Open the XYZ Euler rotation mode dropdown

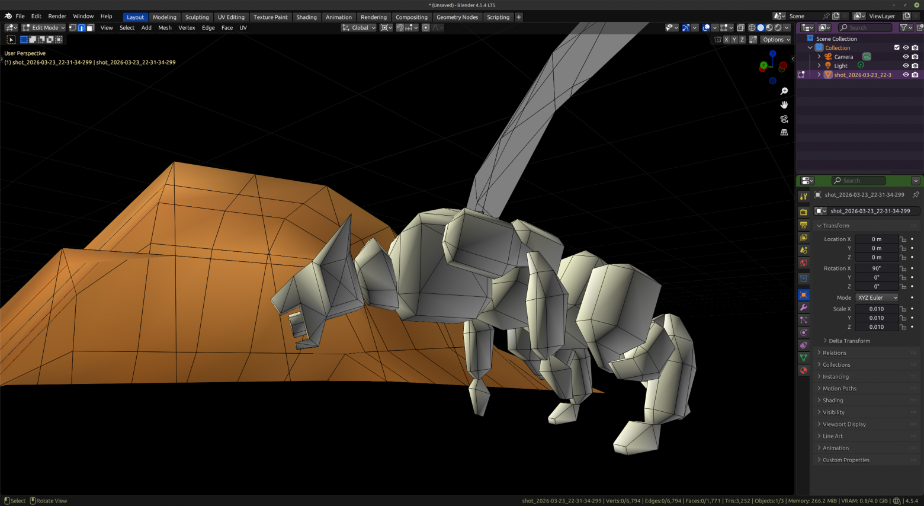click(877, 297)
